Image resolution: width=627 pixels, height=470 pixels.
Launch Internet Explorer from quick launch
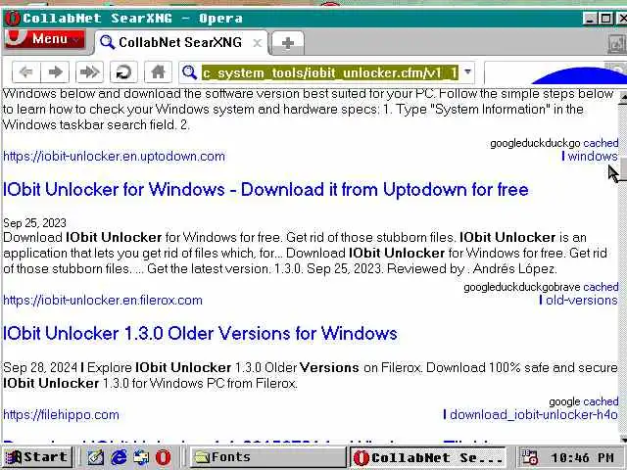(119, 457)
